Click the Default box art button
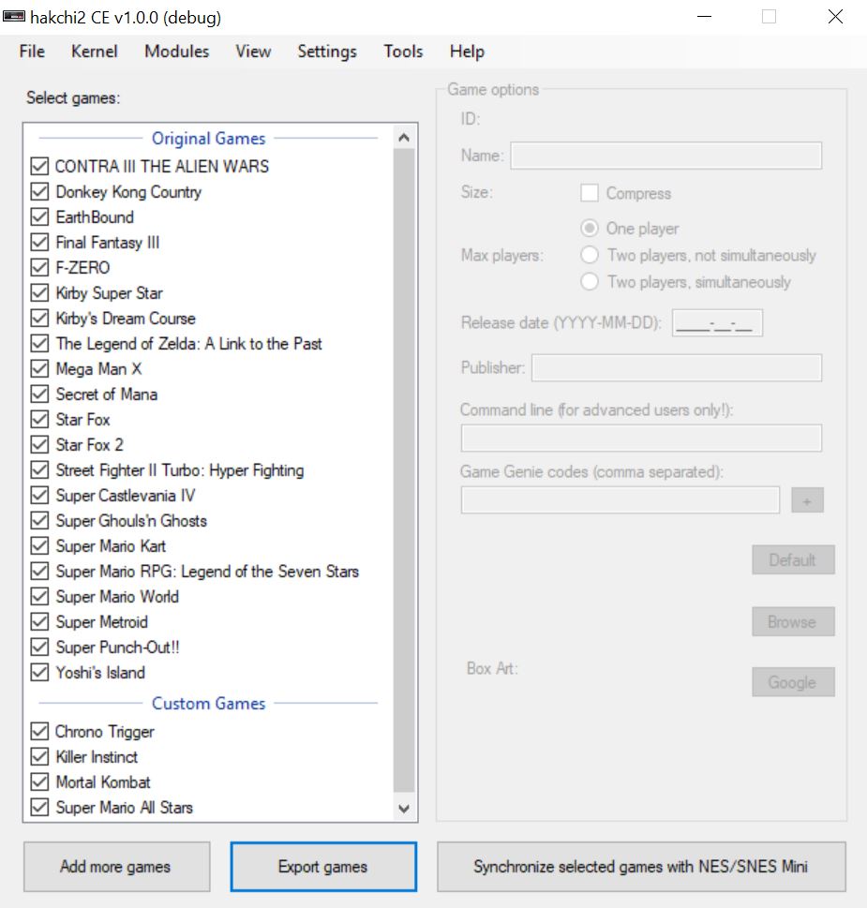 pyautogui.click(x=793, y=559)
